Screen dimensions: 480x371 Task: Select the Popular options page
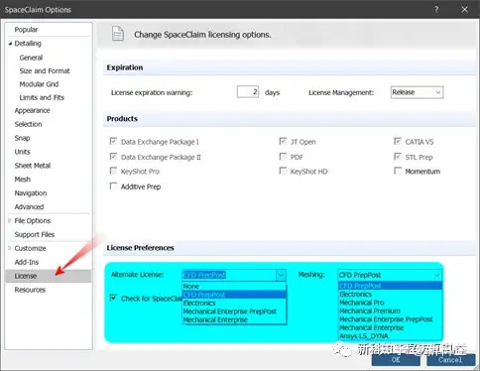(x=26, y=30)
